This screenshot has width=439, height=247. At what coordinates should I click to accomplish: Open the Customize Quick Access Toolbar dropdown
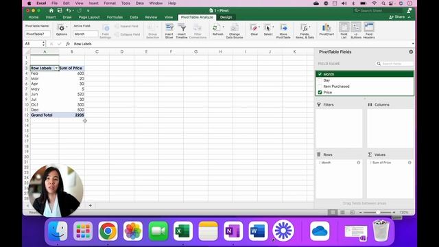[88, 11]
